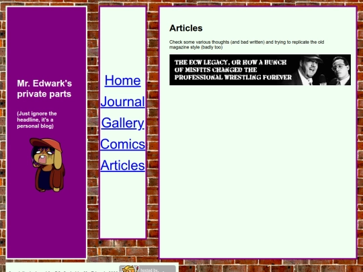The width and height of the screenshot is (363, 272).
Task: Click the 'Just ignore the headline' subtitle text
Action: (x=37, y=120)
